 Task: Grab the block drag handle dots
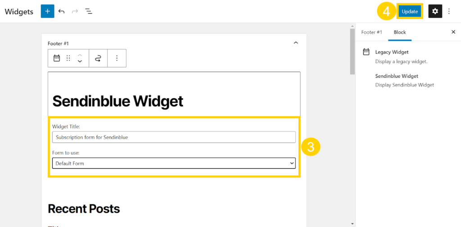point(68,58)
